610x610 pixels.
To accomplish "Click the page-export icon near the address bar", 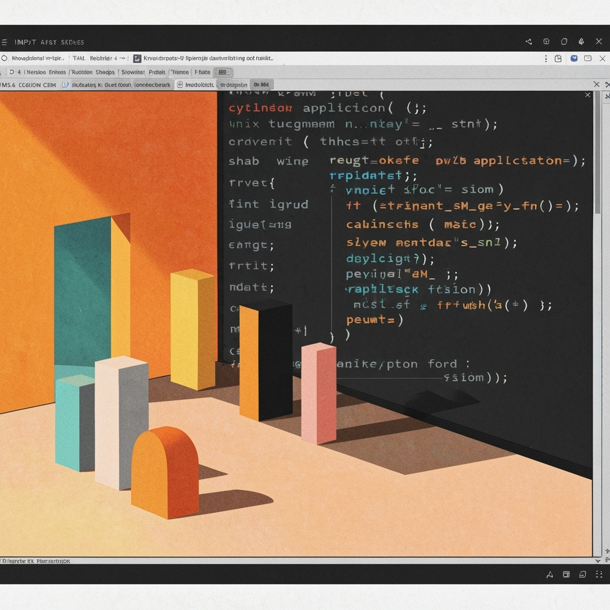I will pos(558,58).
